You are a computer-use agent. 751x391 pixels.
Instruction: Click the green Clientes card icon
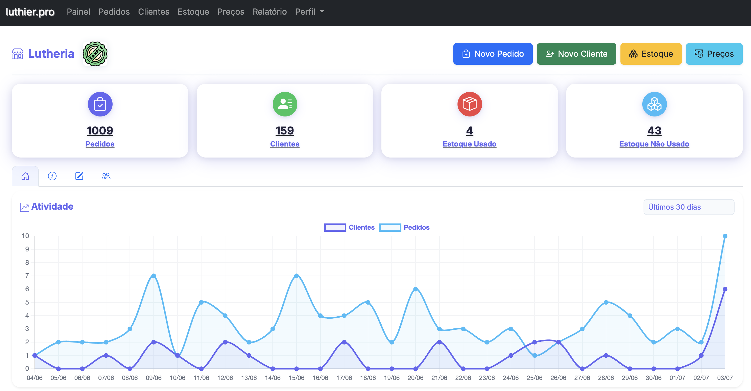[285, 104]
